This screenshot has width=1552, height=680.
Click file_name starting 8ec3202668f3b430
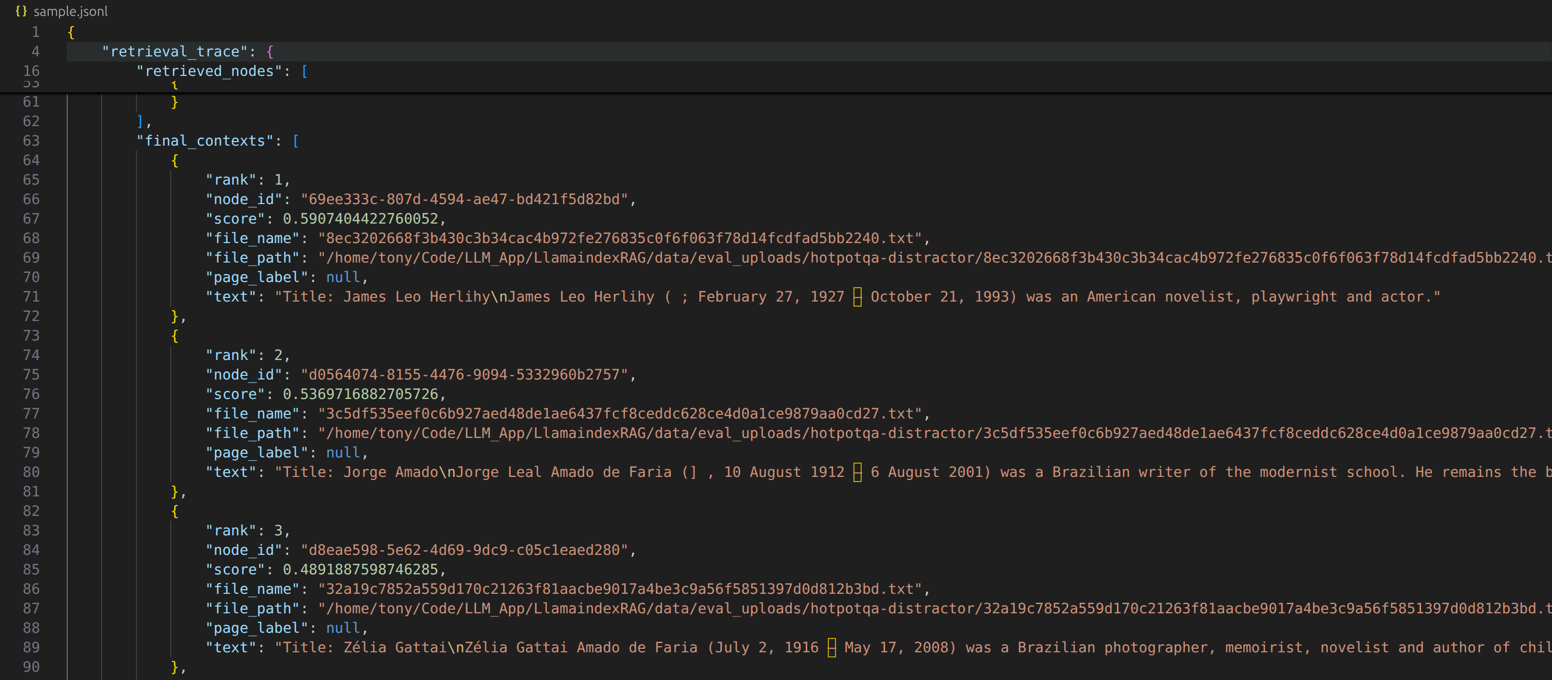(620, 238)
